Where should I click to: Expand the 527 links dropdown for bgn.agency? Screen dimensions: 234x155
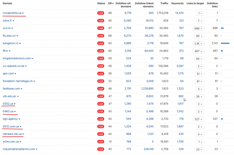[198, 119]
